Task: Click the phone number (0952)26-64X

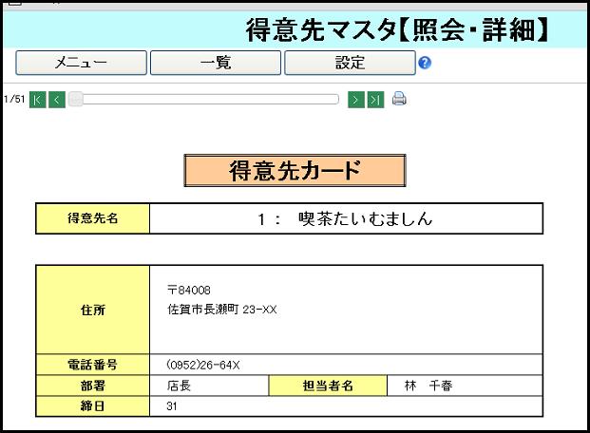Action: [x=202, y=365]
